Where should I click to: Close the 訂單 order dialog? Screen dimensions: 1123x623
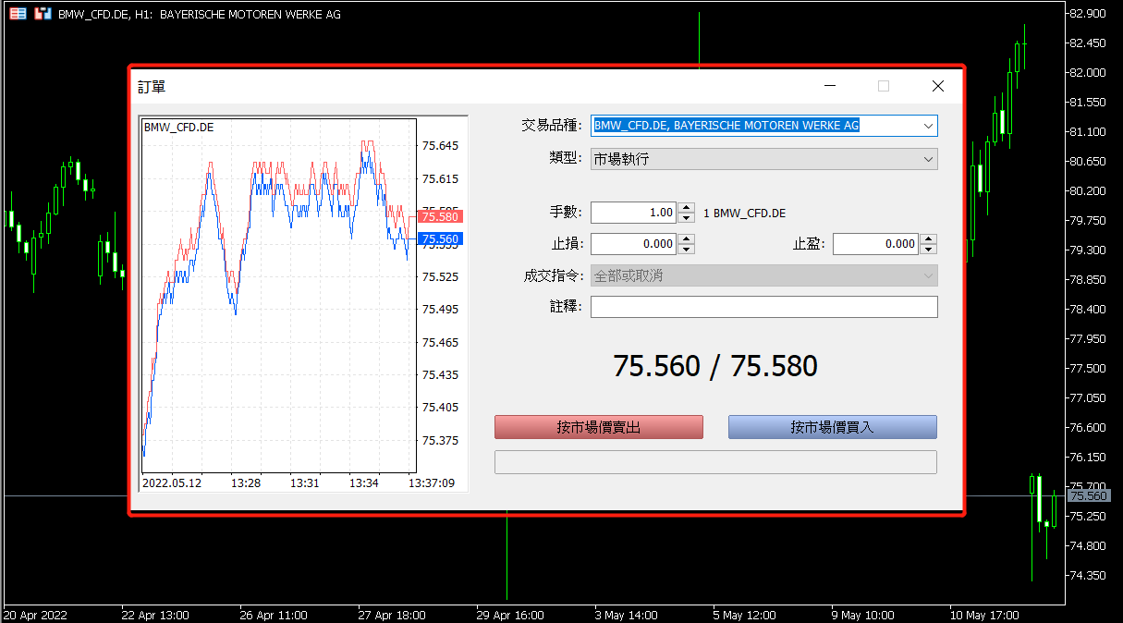[x=938, y=86]
